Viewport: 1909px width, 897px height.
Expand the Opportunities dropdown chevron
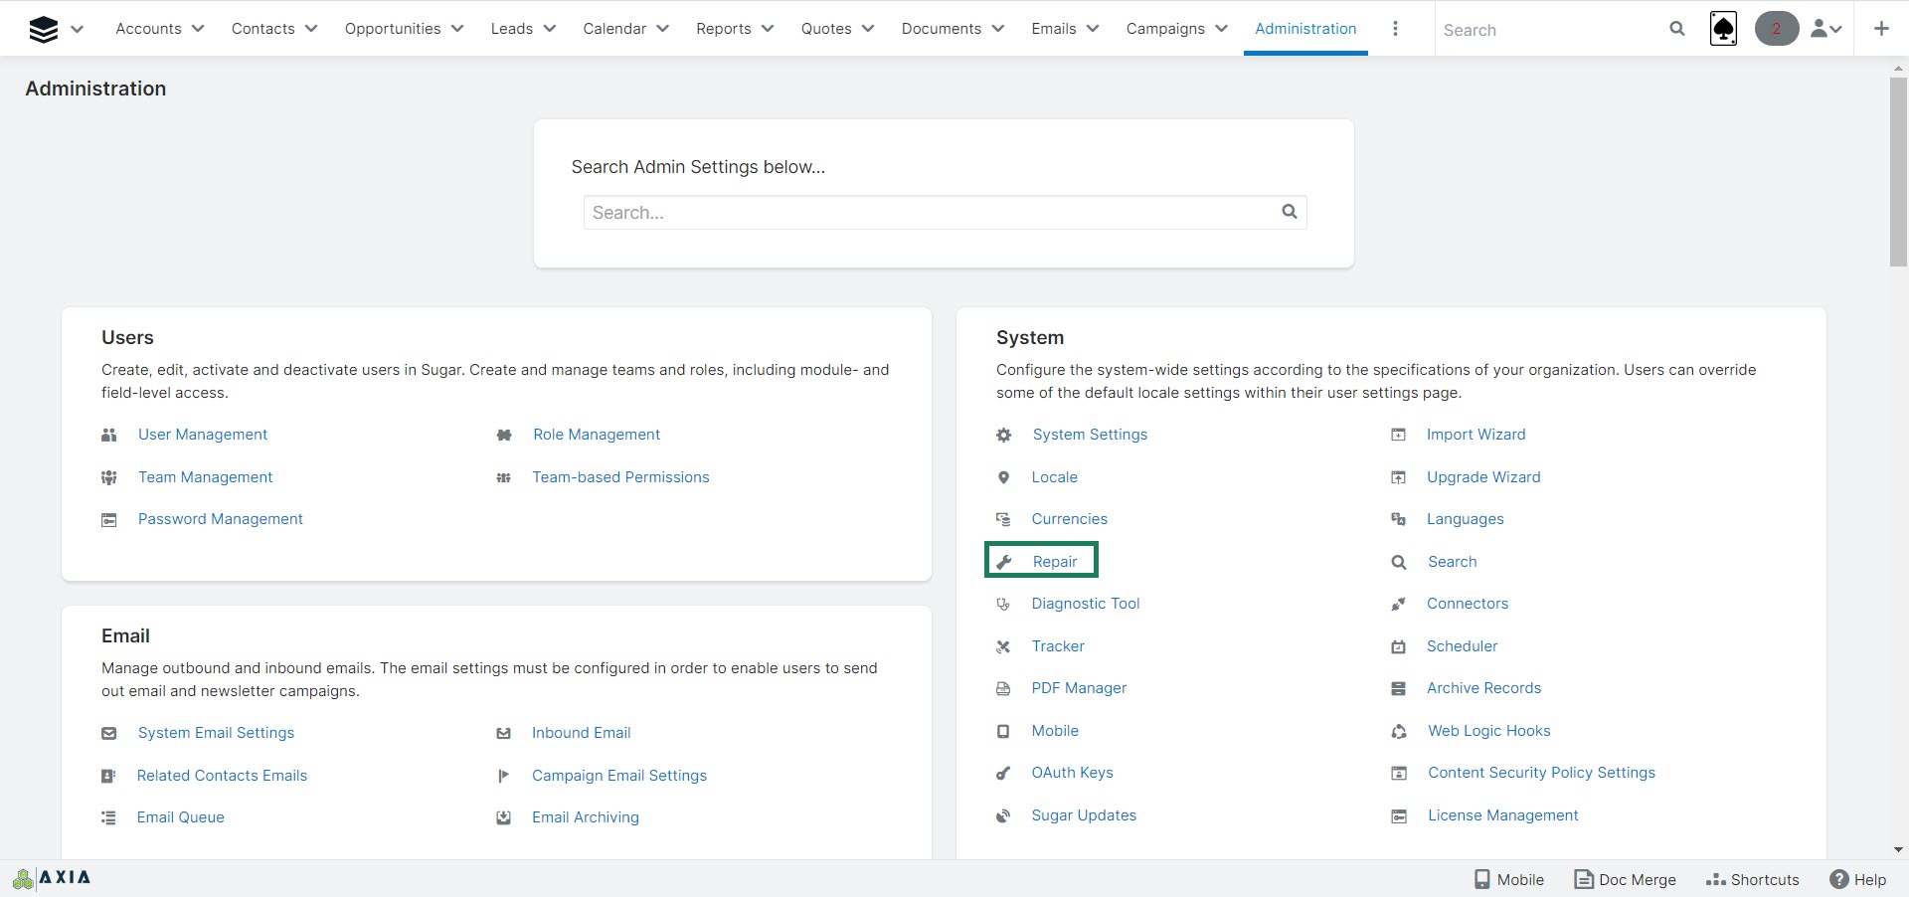pos(457,29)
